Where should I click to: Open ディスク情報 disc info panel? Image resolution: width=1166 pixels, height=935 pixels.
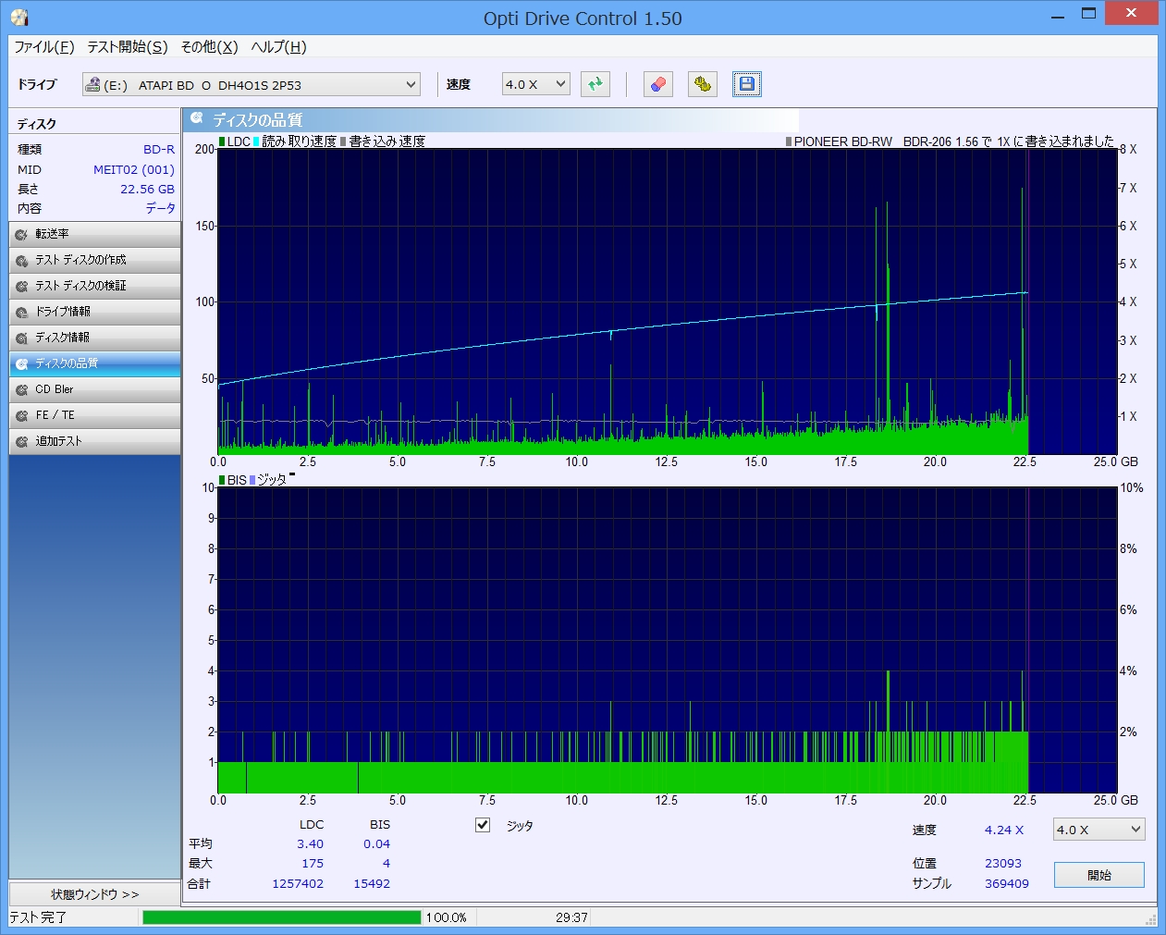coord(94,338)
